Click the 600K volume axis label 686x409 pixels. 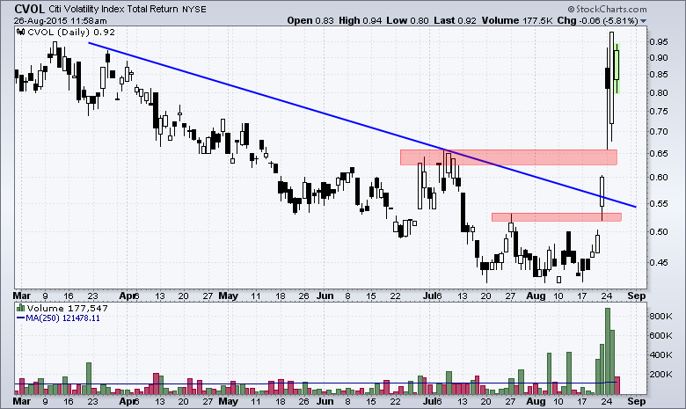point(660,336)
